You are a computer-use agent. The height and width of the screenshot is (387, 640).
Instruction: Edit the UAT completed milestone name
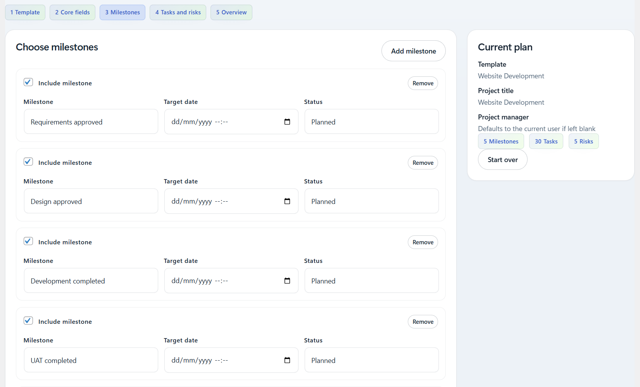tap(91, 360)
